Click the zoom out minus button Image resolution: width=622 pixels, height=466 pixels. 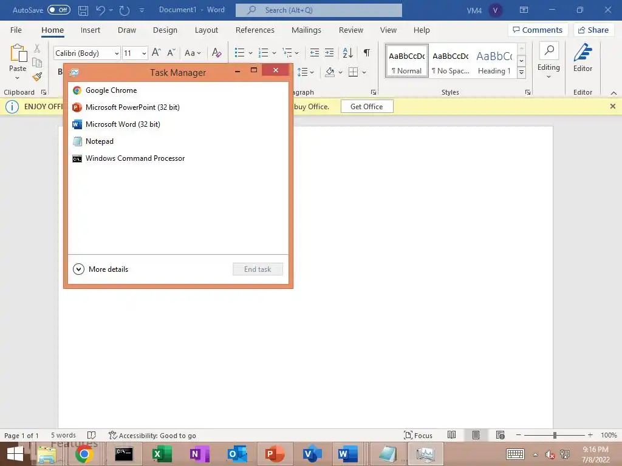(x=518, y=435)
